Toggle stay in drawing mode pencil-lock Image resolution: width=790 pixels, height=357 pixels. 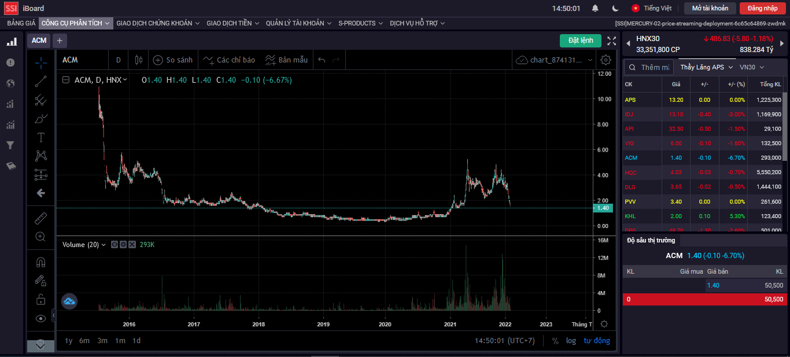pos(40,281)
